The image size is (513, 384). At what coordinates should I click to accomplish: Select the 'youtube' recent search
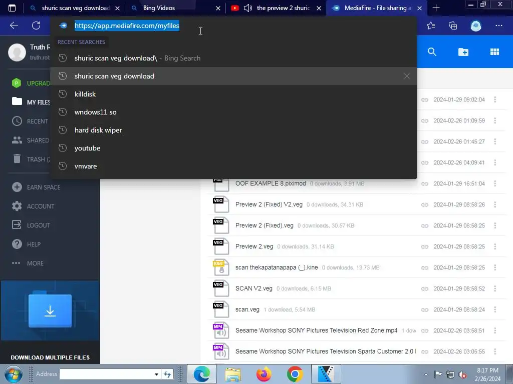pos(233,148)
